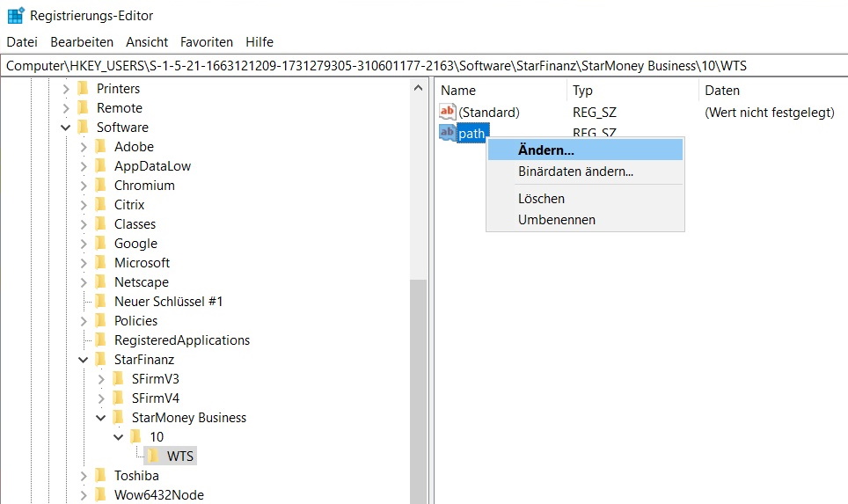Choose Umbenennen from the context menu

pyautogui.click(x=585, y=220)
